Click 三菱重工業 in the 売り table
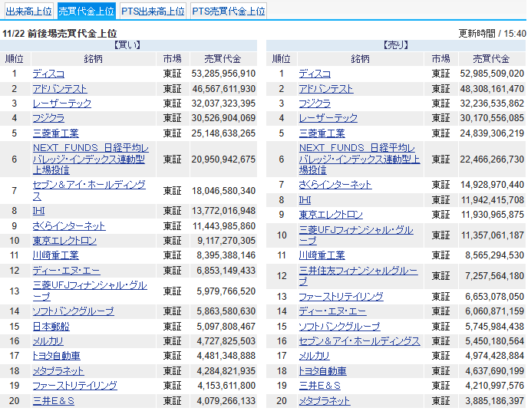Viewport: 531px width, 411px height. pos(322,133)
